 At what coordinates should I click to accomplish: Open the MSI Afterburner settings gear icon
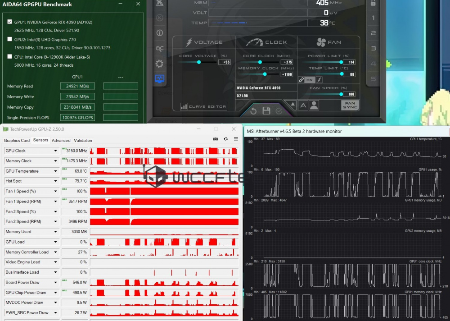(160, 63)
